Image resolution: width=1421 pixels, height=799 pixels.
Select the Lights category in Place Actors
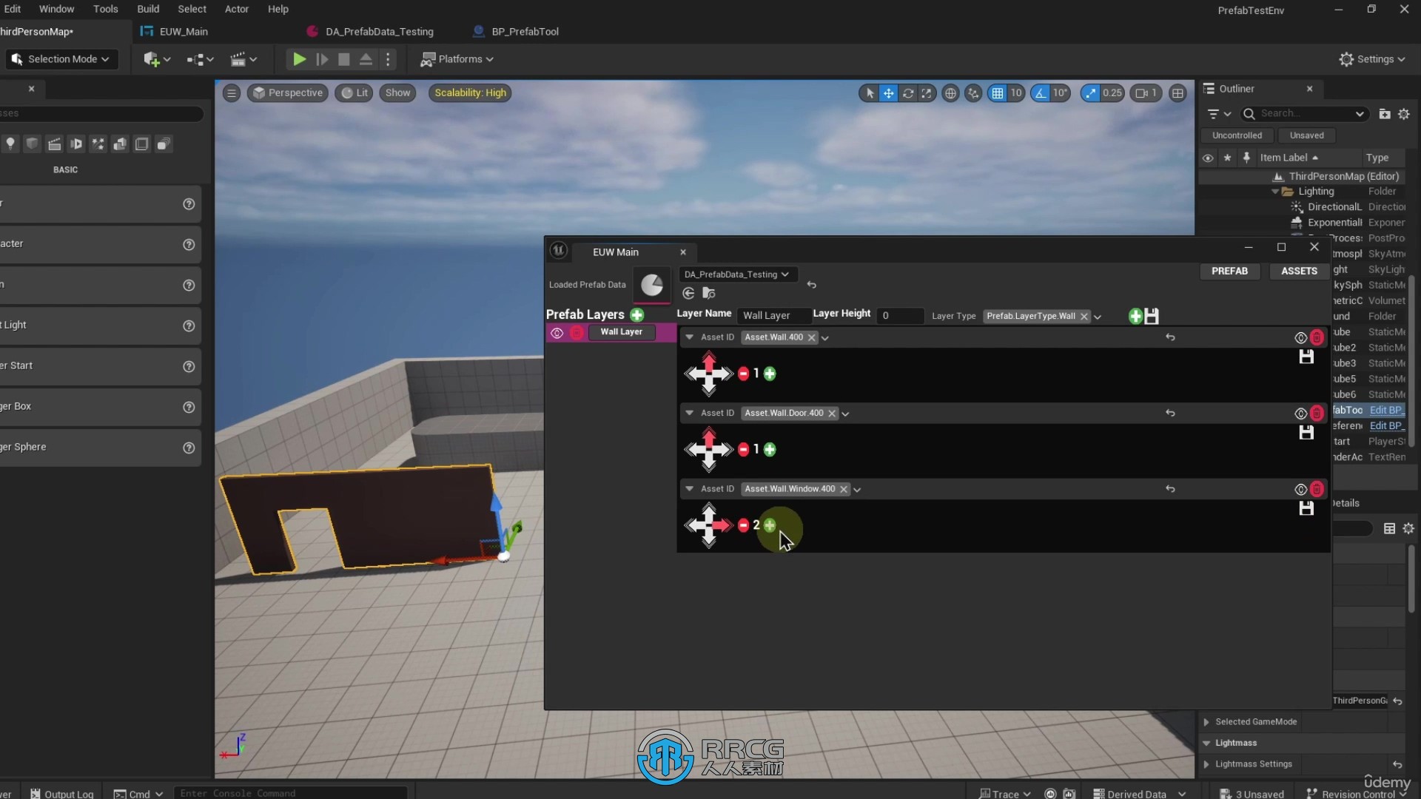point(10,144)
